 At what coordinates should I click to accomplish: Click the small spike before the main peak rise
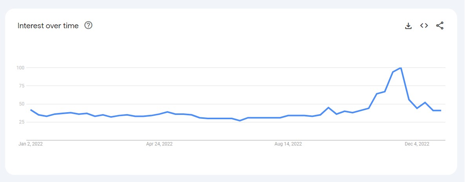coord(328,107)
